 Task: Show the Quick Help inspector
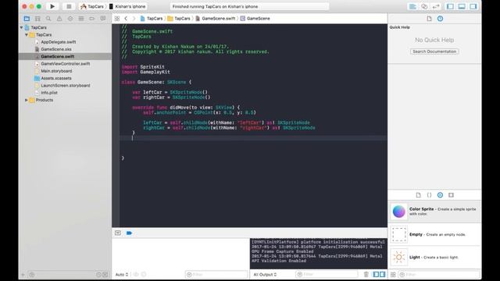440,19
